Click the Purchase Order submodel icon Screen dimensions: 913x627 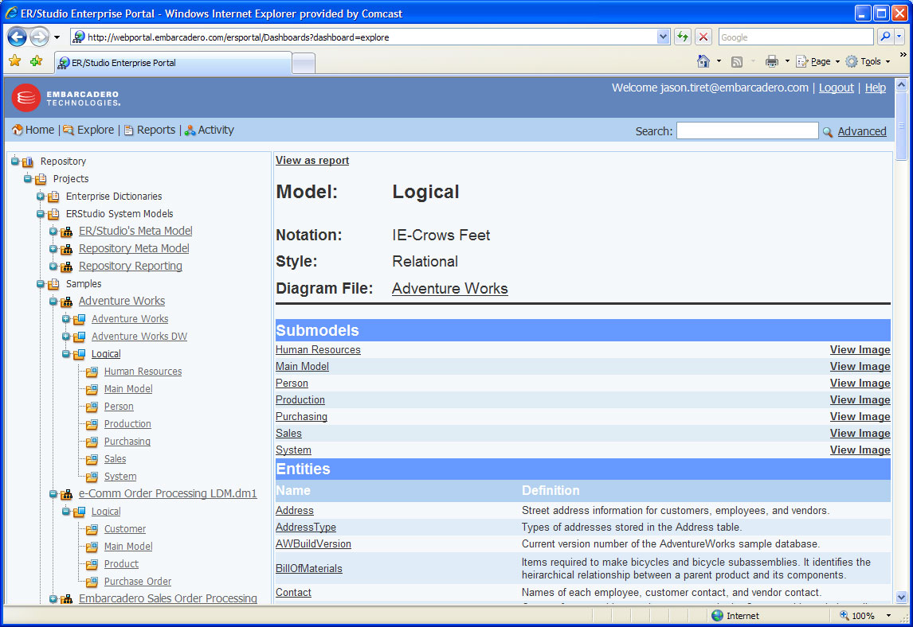coord(92,582)
